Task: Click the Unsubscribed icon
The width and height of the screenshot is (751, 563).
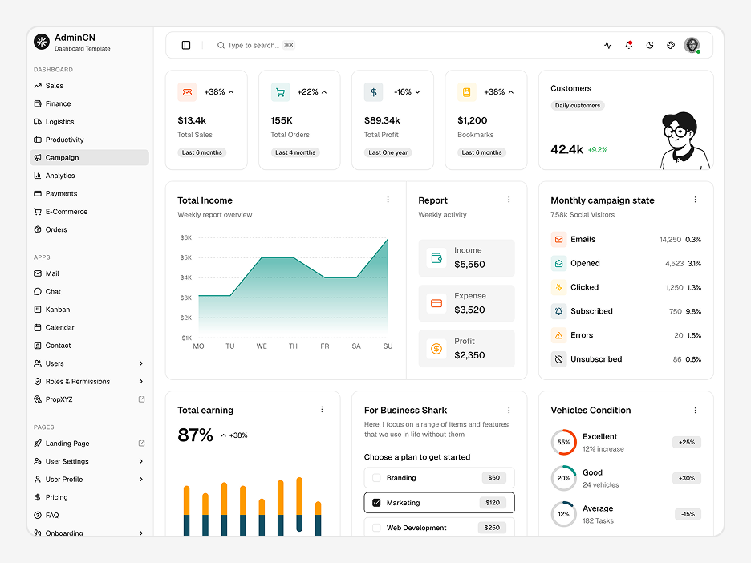Action: 558,359
